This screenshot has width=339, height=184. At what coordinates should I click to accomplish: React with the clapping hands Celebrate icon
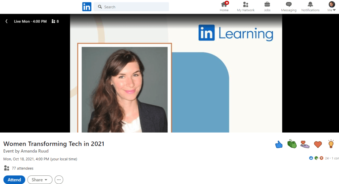click(292, 144)
